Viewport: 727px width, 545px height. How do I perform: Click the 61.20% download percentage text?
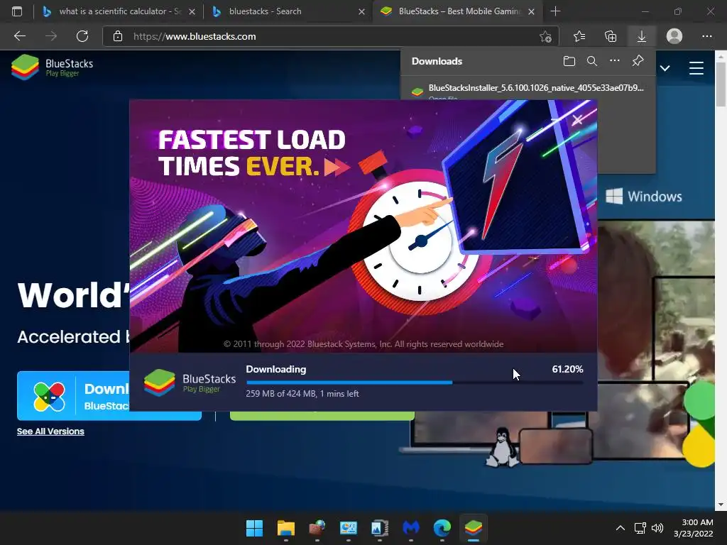[x=567, y=369]
